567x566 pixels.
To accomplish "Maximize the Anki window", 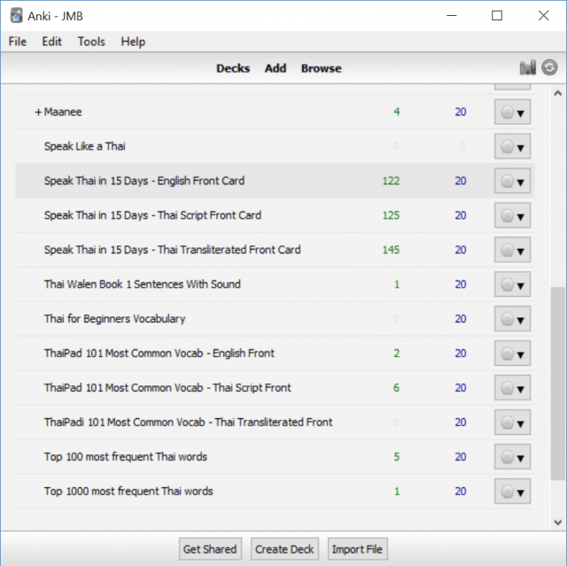I will [x=497, y=16].
